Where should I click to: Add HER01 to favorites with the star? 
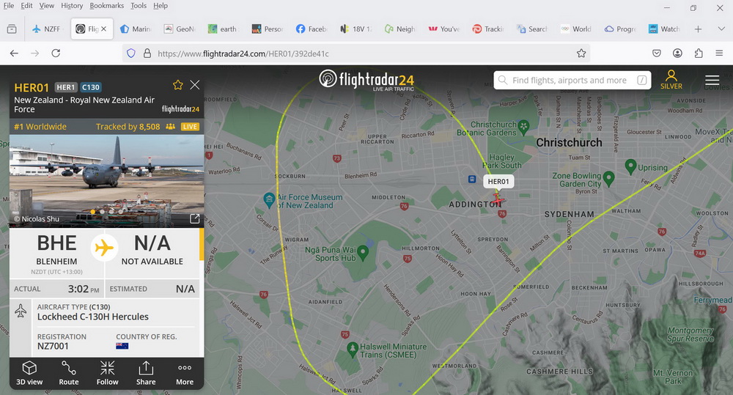tap(177, 84)
